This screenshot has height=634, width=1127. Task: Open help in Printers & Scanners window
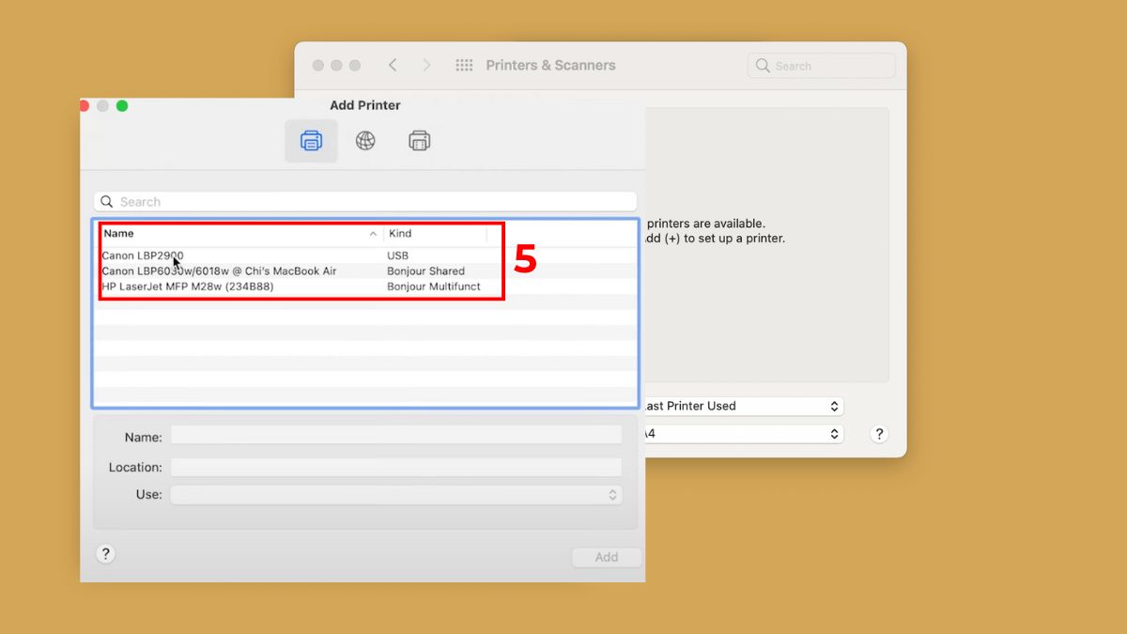(879, 434)
